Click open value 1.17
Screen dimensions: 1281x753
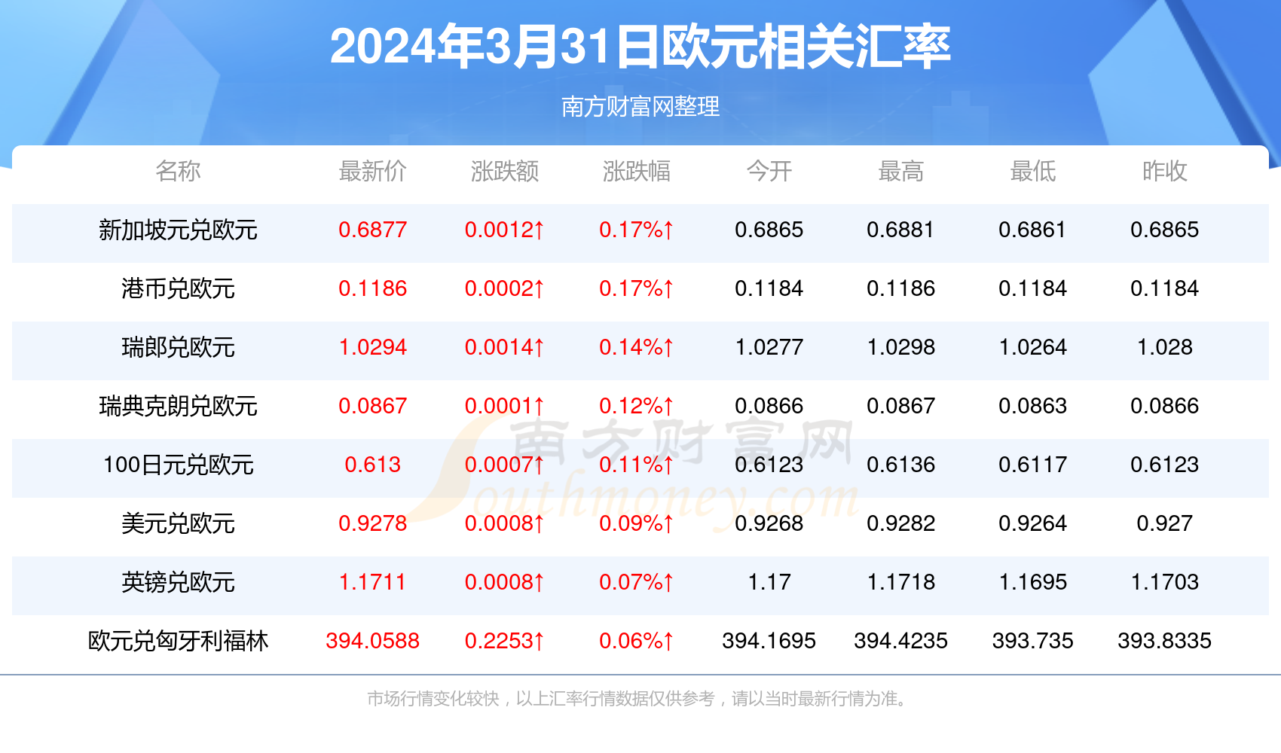[x=769, y=582]
